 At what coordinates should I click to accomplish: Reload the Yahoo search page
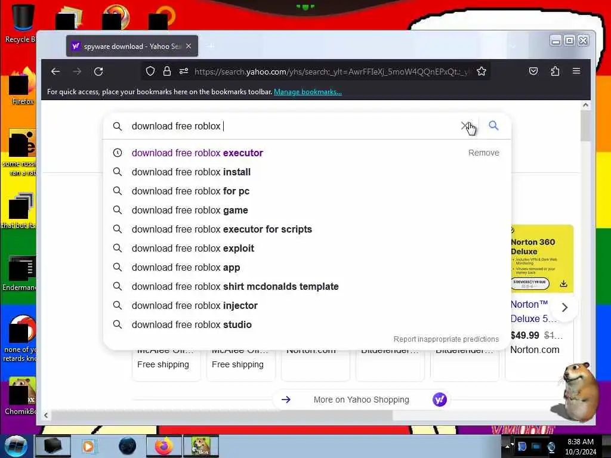tap(98, 72)
